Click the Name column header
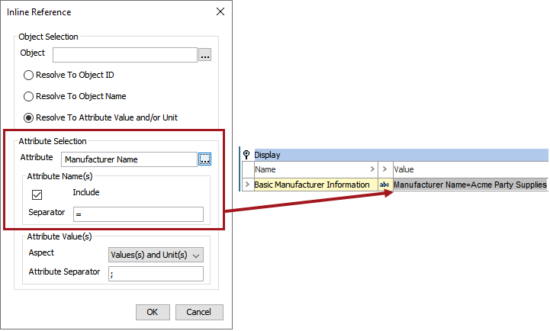This screenshot has width=550, height=331. 315,169
